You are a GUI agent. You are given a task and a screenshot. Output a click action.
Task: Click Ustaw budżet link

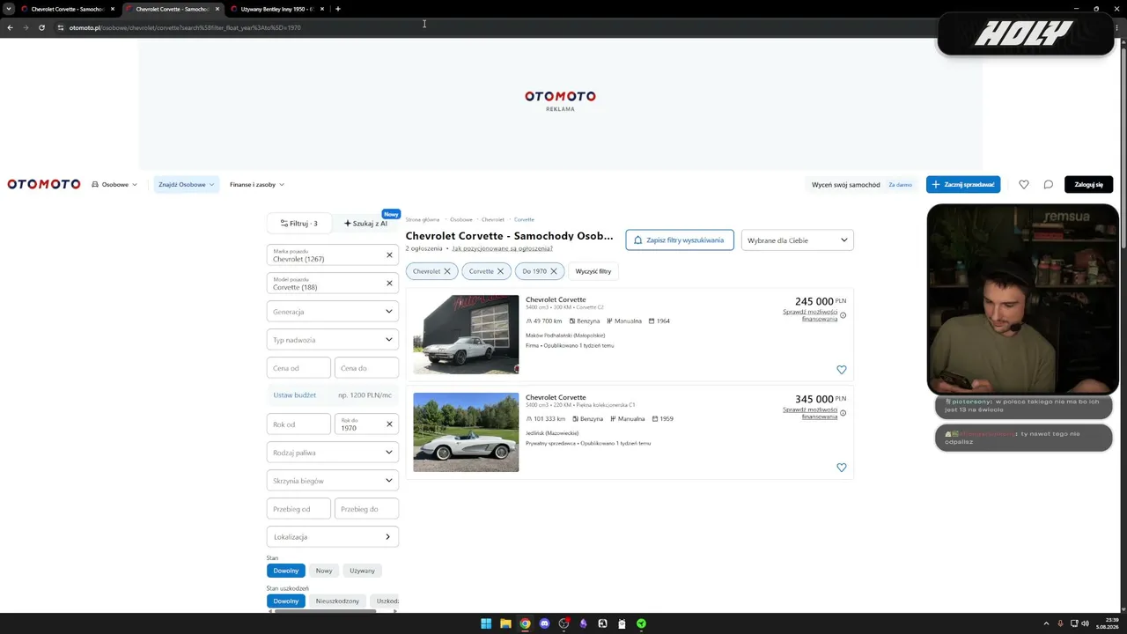[x=295, y=395]
